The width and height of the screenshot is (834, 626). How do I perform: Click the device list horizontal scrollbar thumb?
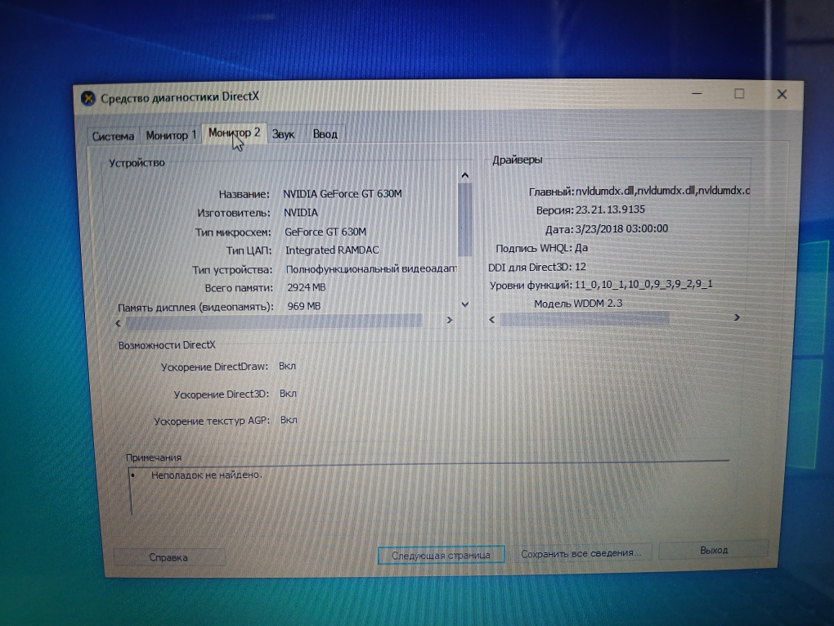274,321
